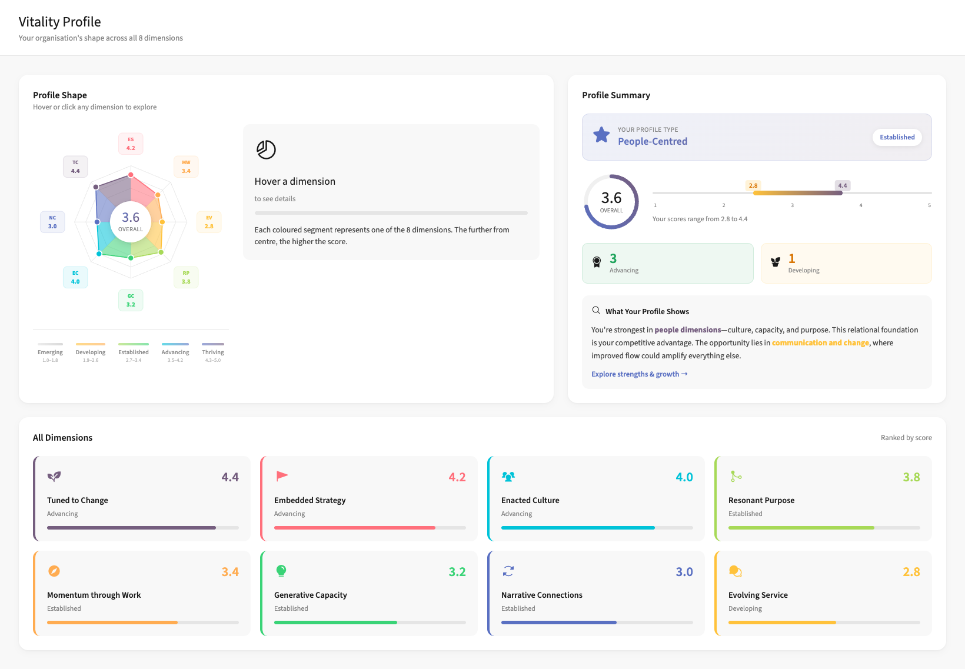This screenshot has height=669, width=965.
Task: Click the chat icon on Evolving Service card
Action: pyautogui.click(x=736, y=571)
